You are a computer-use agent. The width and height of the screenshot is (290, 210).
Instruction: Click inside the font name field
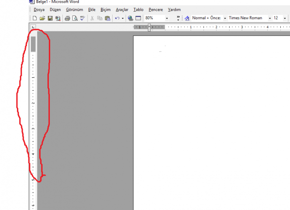coord(248,18)
